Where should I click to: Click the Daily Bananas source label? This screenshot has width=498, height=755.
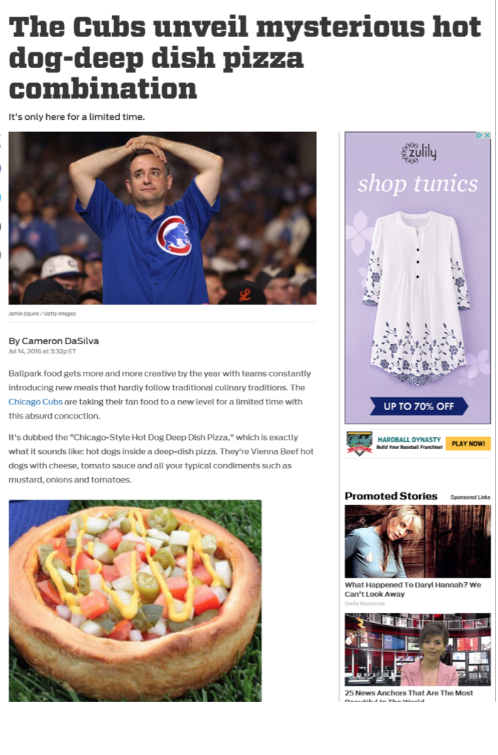[x=365, y=603]
